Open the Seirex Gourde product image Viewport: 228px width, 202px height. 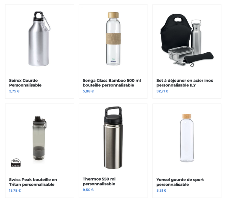(x=39, y=39)
